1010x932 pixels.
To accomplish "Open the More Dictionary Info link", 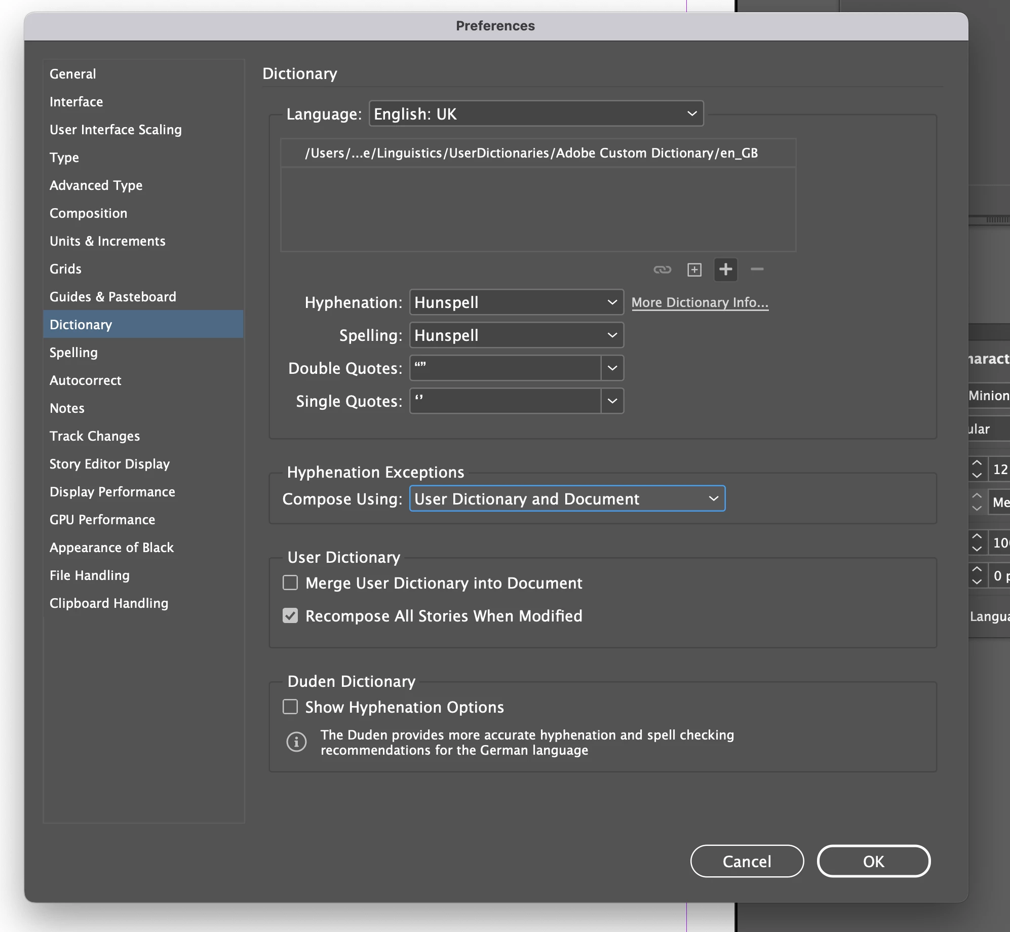I will pos(700,302).
